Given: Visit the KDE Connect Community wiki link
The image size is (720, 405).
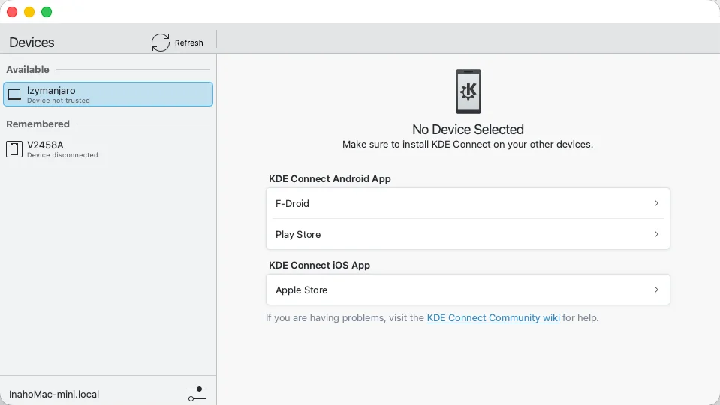Looking at the screenshot, I should tap(493, 318).
